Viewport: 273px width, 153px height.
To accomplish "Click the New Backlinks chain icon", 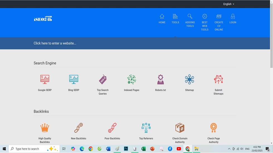I will click(x=79, y=128).
